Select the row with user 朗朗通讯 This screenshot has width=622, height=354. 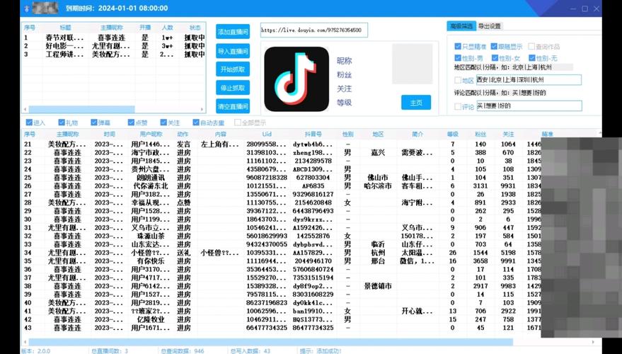tap(282, 178)
